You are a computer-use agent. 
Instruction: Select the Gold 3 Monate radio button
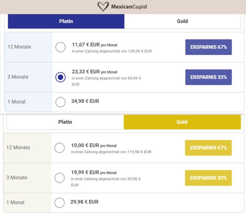[x=59, y=178]
